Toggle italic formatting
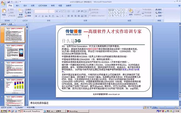Screen dimensions: 181x113 pyautogui.click(x=39, y=16)
